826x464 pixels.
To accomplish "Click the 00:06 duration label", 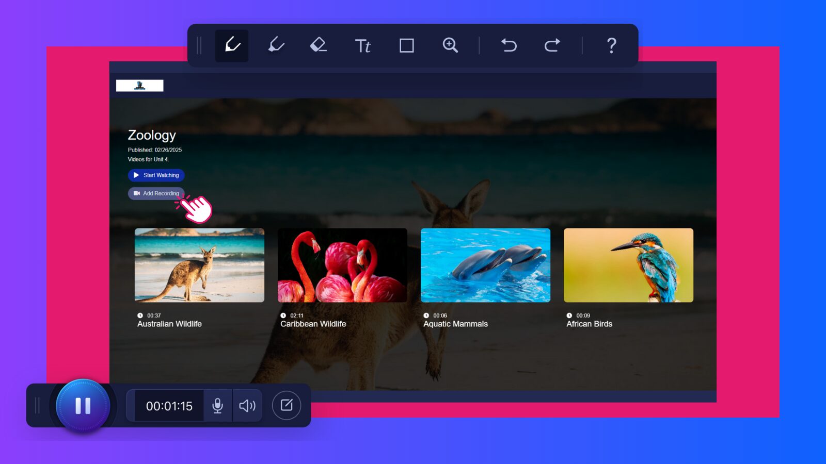I will point(440,316).
